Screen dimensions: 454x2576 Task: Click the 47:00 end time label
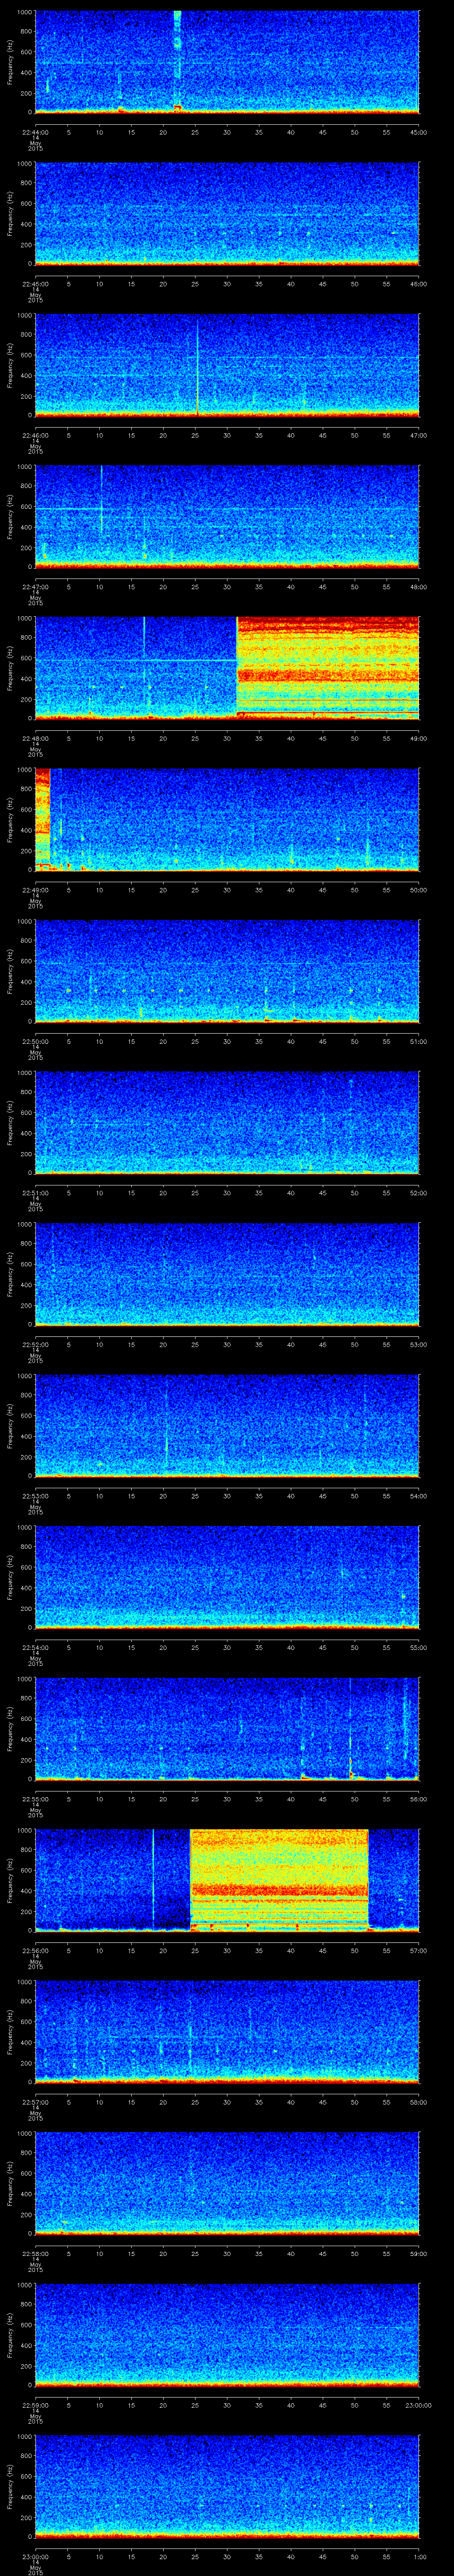coord(419,435)
